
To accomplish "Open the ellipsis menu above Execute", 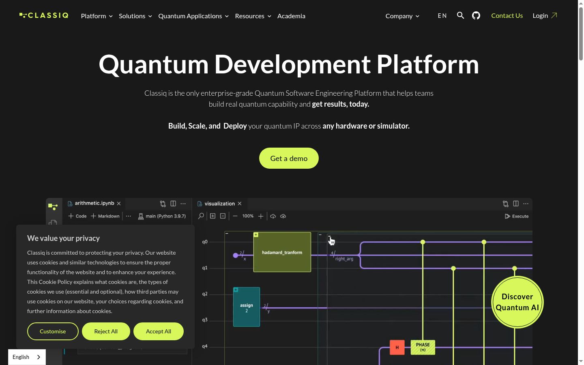I will [x=526, y=204].
